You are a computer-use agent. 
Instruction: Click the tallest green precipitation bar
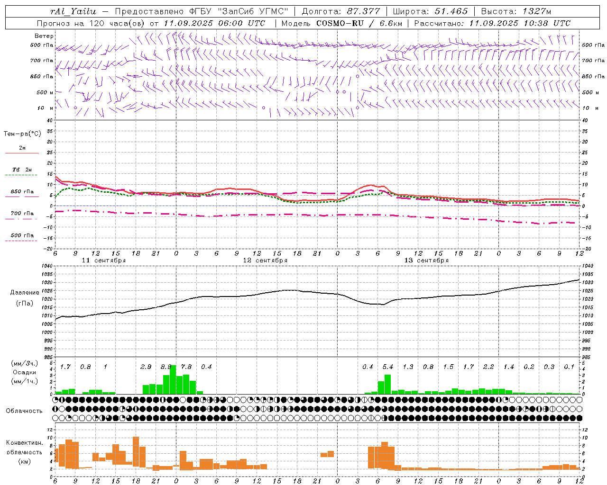coord(173,379)
